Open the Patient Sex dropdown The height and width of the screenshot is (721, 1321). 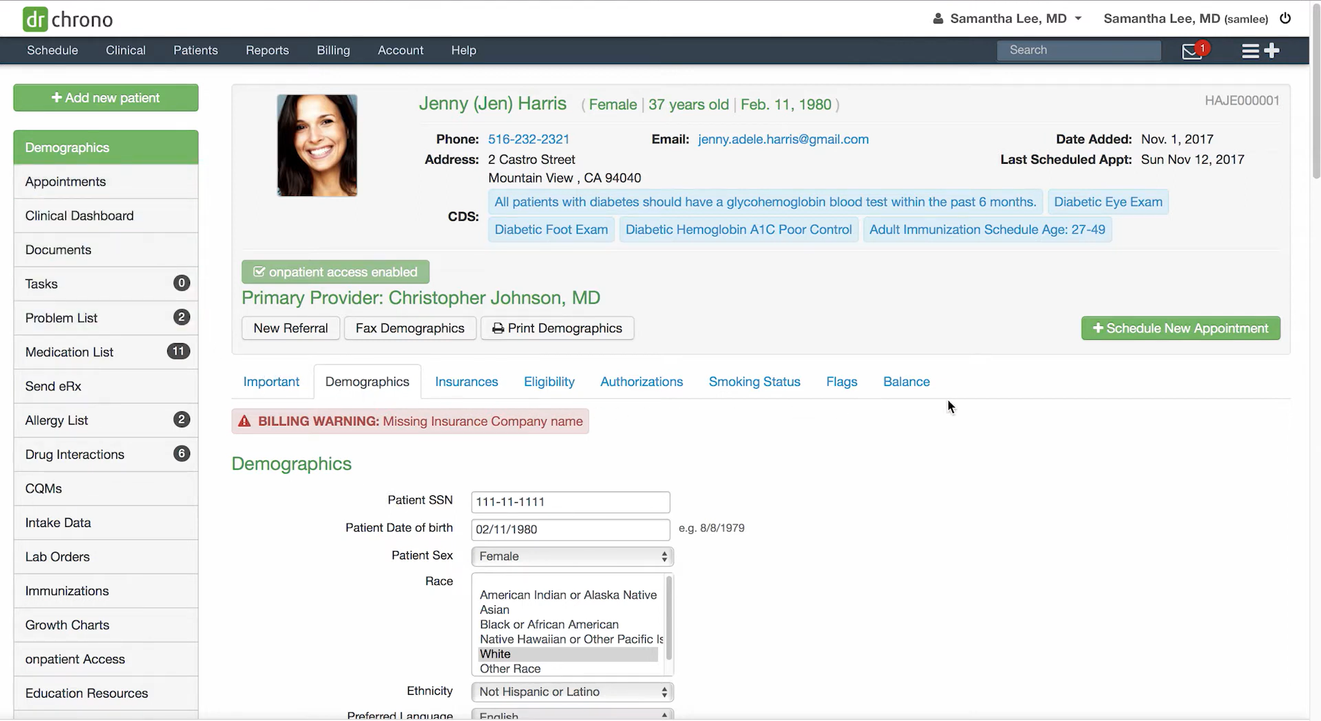pyautogui.click(x=571, y=556)
